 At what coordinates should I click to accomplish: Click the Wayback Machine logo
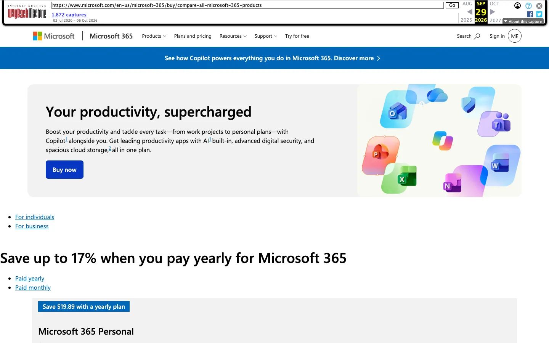[x=27, y=12]
